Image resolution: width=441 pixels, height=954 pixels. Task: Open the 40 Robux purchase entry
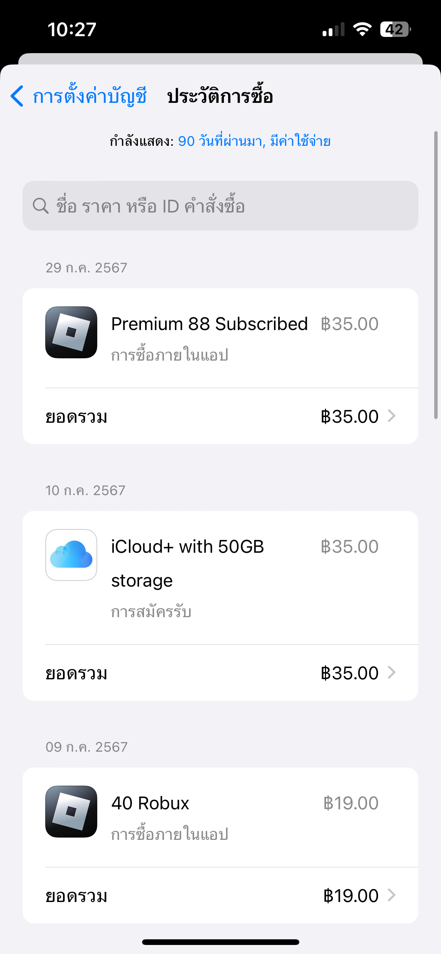(150, 803)
